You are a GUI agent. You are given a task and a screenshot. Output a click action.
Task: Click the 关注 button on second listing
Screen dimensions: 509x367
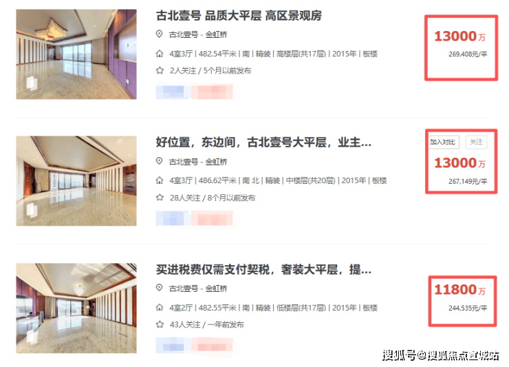pyautogui.click(x=476, y=142)
